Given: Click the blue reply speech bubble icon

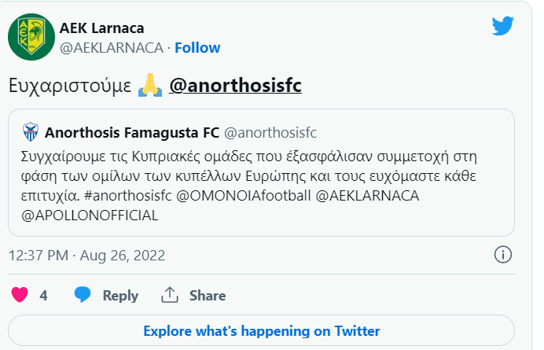Looking at the screenshot, I should tap(83, 295).
